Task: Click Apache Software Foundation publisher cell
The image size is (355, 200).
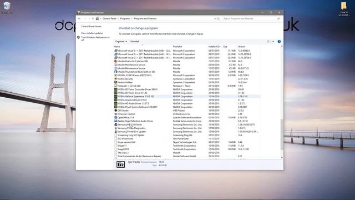Action: tap(187, 117)
